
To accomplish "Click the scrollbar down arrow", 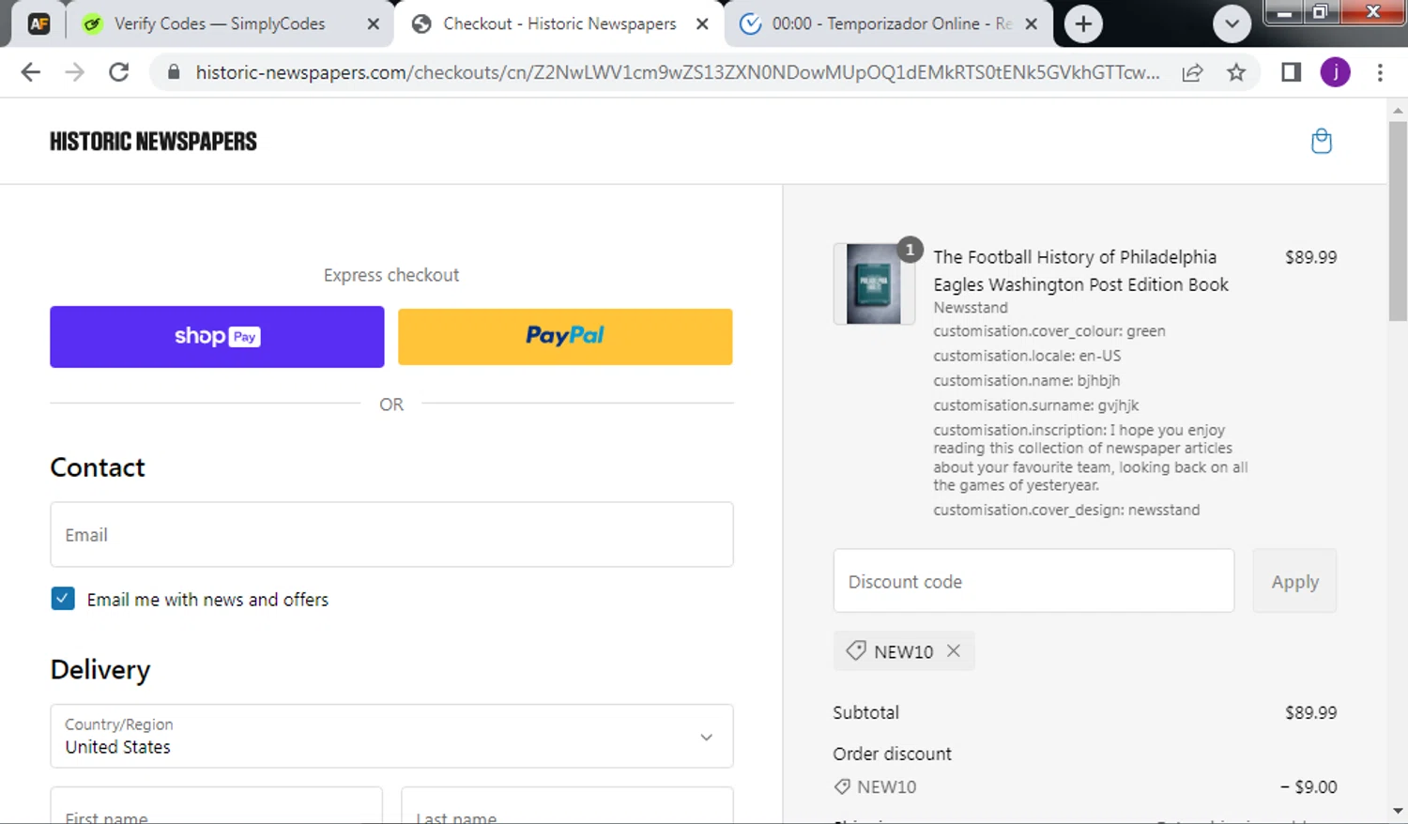I will (x=1398, y=811).
